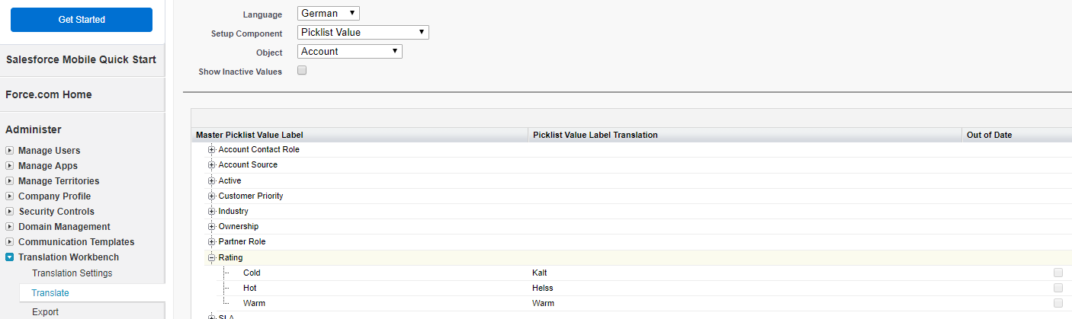Open the Setup Component dropdown

363,33
